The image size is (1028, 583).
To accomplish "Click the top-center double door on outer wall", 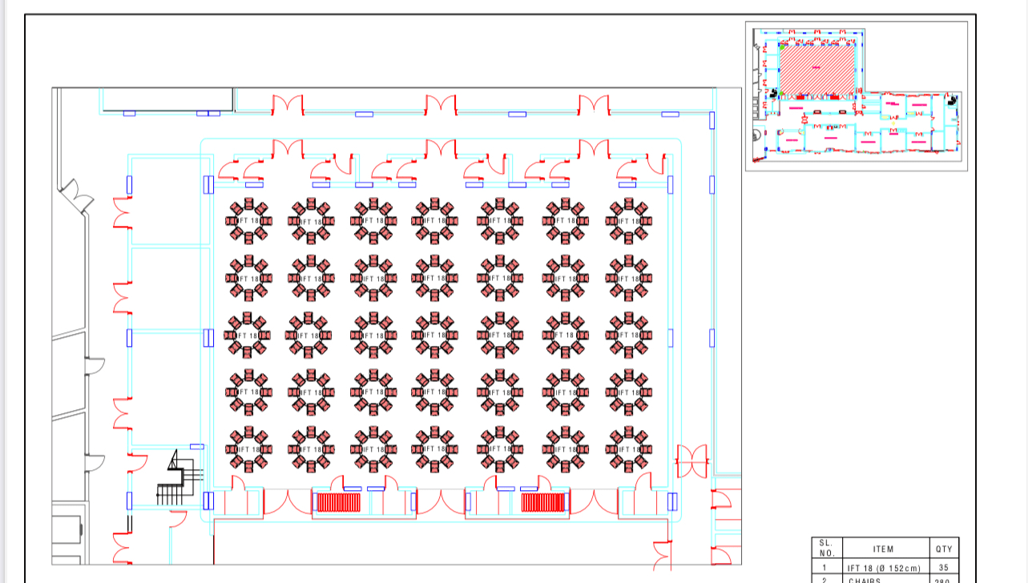I will point(441,105).
